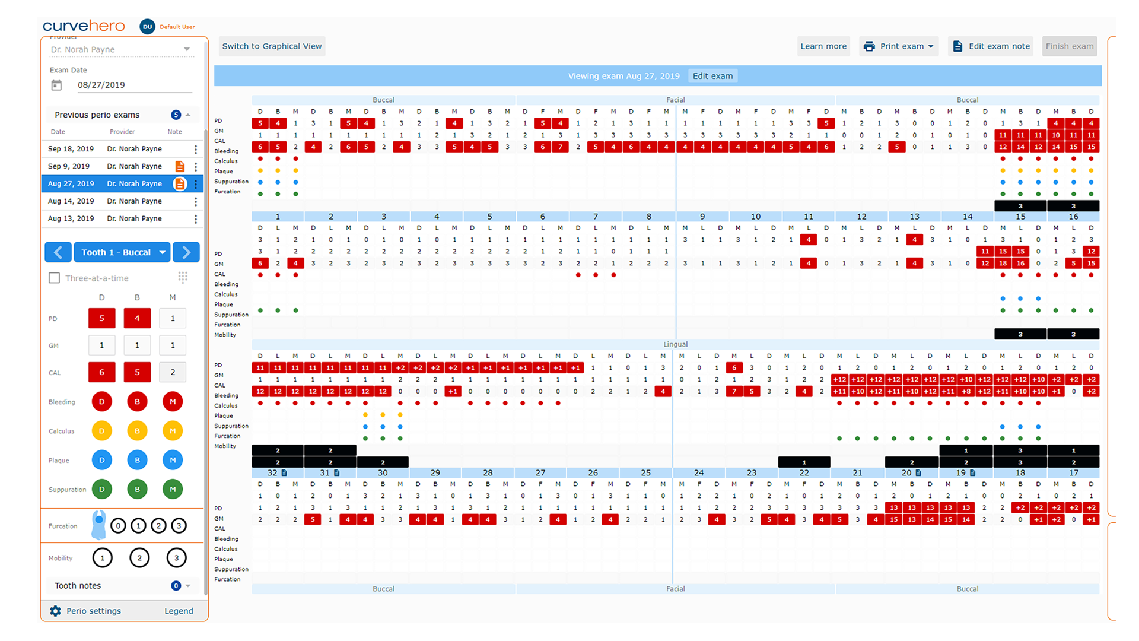Click the PD B value 4 box
Image resolution: width=1139 pixels, height=641 pixels.
tap(138, 318)
